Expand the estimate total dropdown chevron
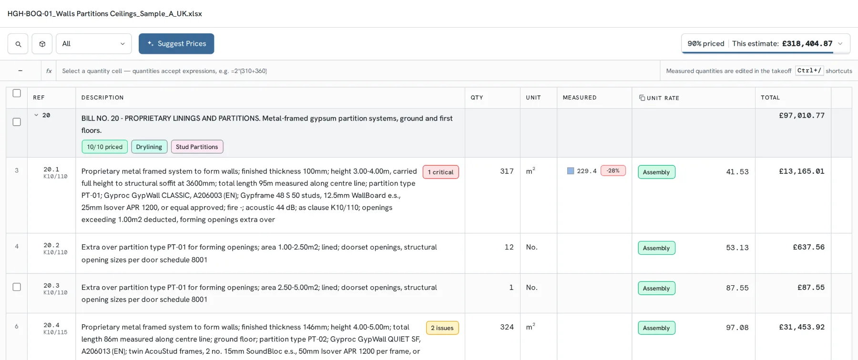 tap(840, 44)
